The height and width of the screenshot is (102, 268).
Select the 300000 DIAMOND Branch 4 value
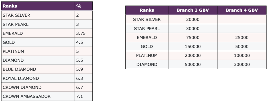[x=242, y=65]
